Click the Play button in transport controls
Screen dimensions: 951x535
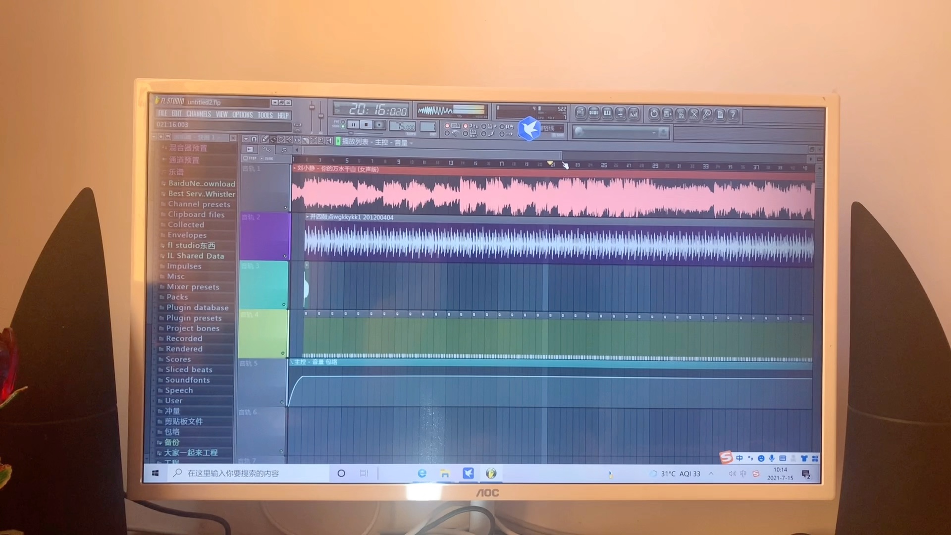[x=351, y=125]
